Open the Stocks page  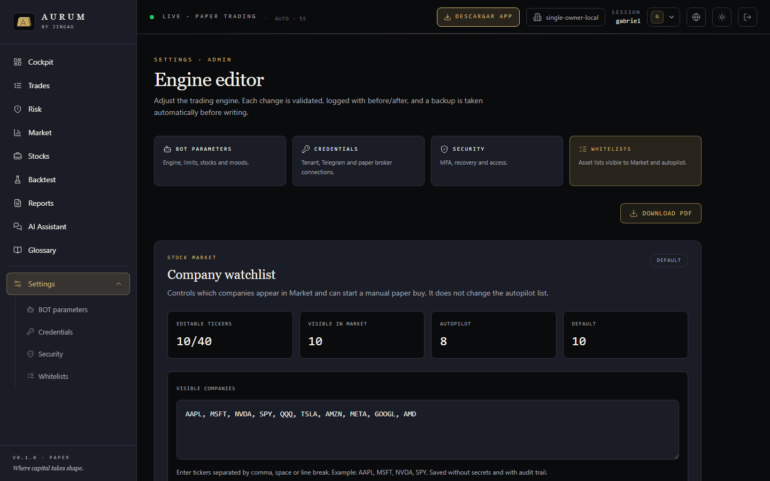pos(68,156)
